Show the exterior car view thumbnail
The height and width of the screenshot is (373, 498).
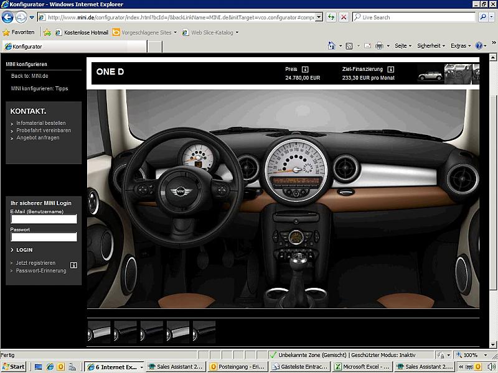(430, 76)
